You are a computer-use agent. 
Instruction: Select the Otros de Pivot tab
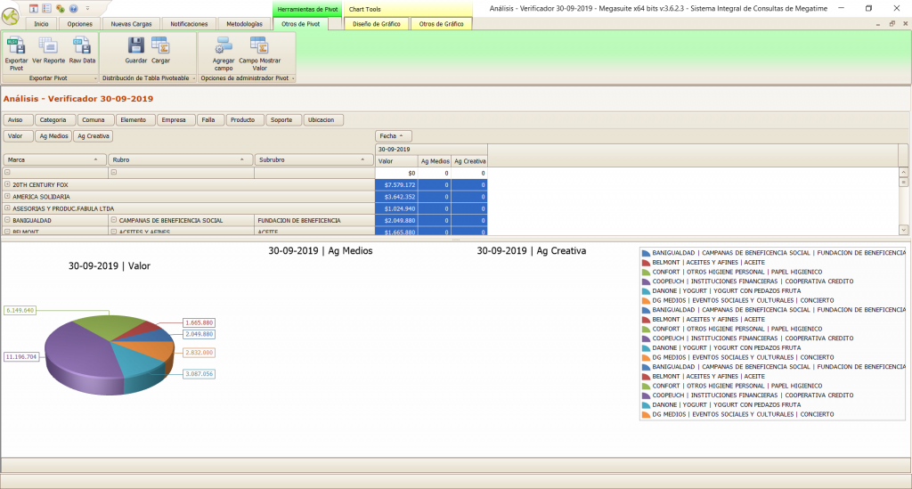pyautogui.click(x=301, y=24)
